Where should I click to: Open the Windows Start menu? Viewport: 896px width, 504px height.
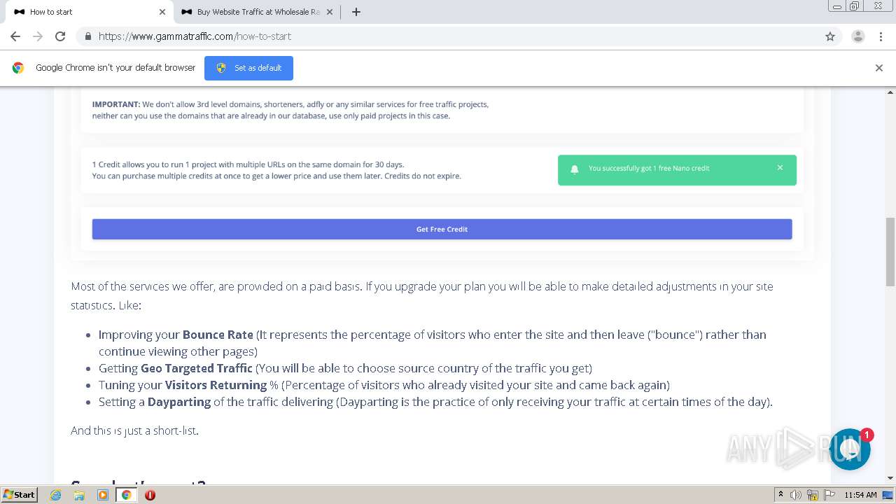[x=20, y=494]
